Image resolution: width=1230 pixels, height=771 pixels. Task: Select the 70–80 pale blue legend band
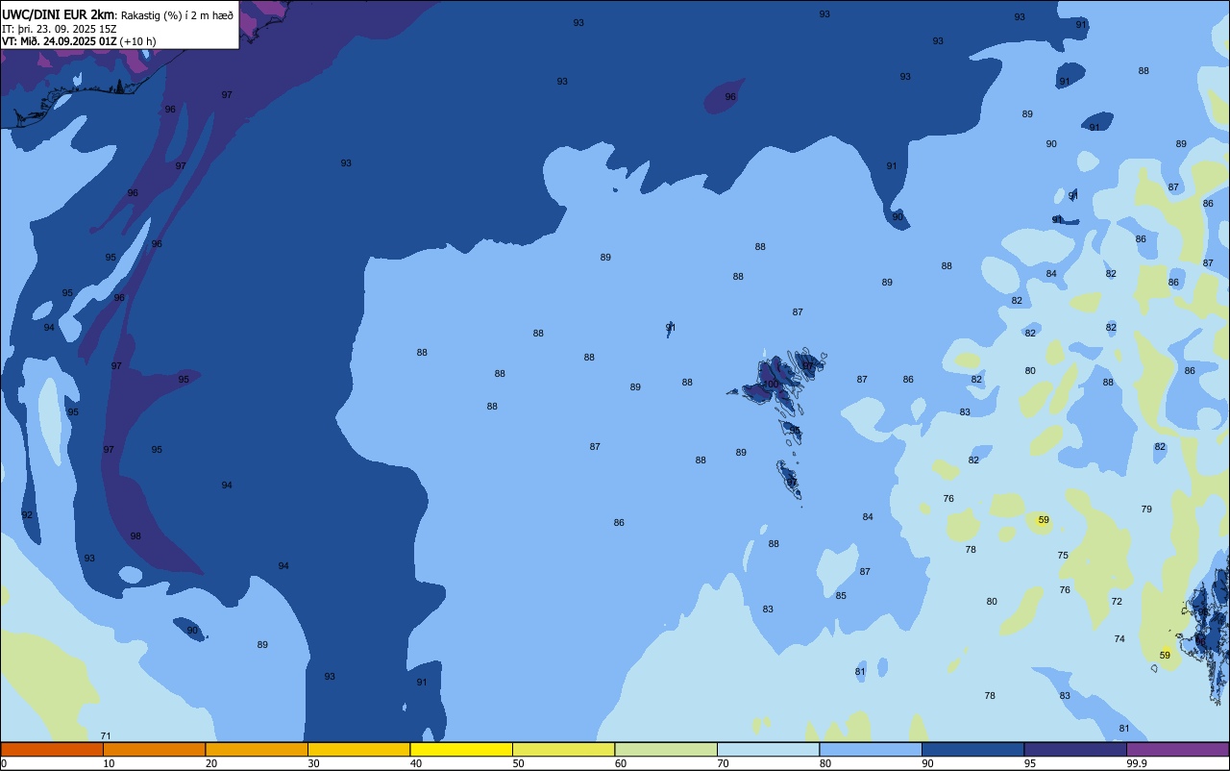pyautogui.click(x=768, y=749)
